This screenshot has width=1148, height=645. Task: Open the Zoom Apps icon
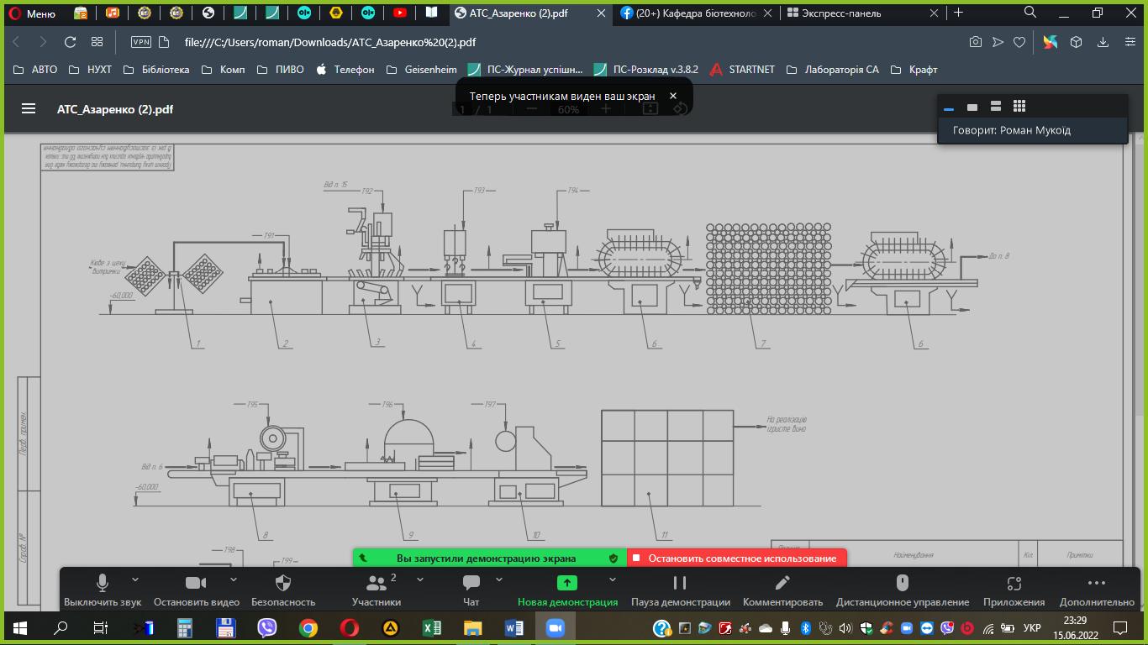(x=1014, y=583)
